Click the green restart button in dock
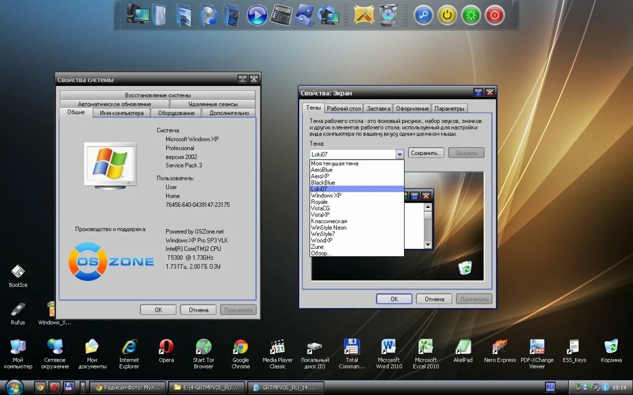633x395 pixels. [x=471, y=15]
